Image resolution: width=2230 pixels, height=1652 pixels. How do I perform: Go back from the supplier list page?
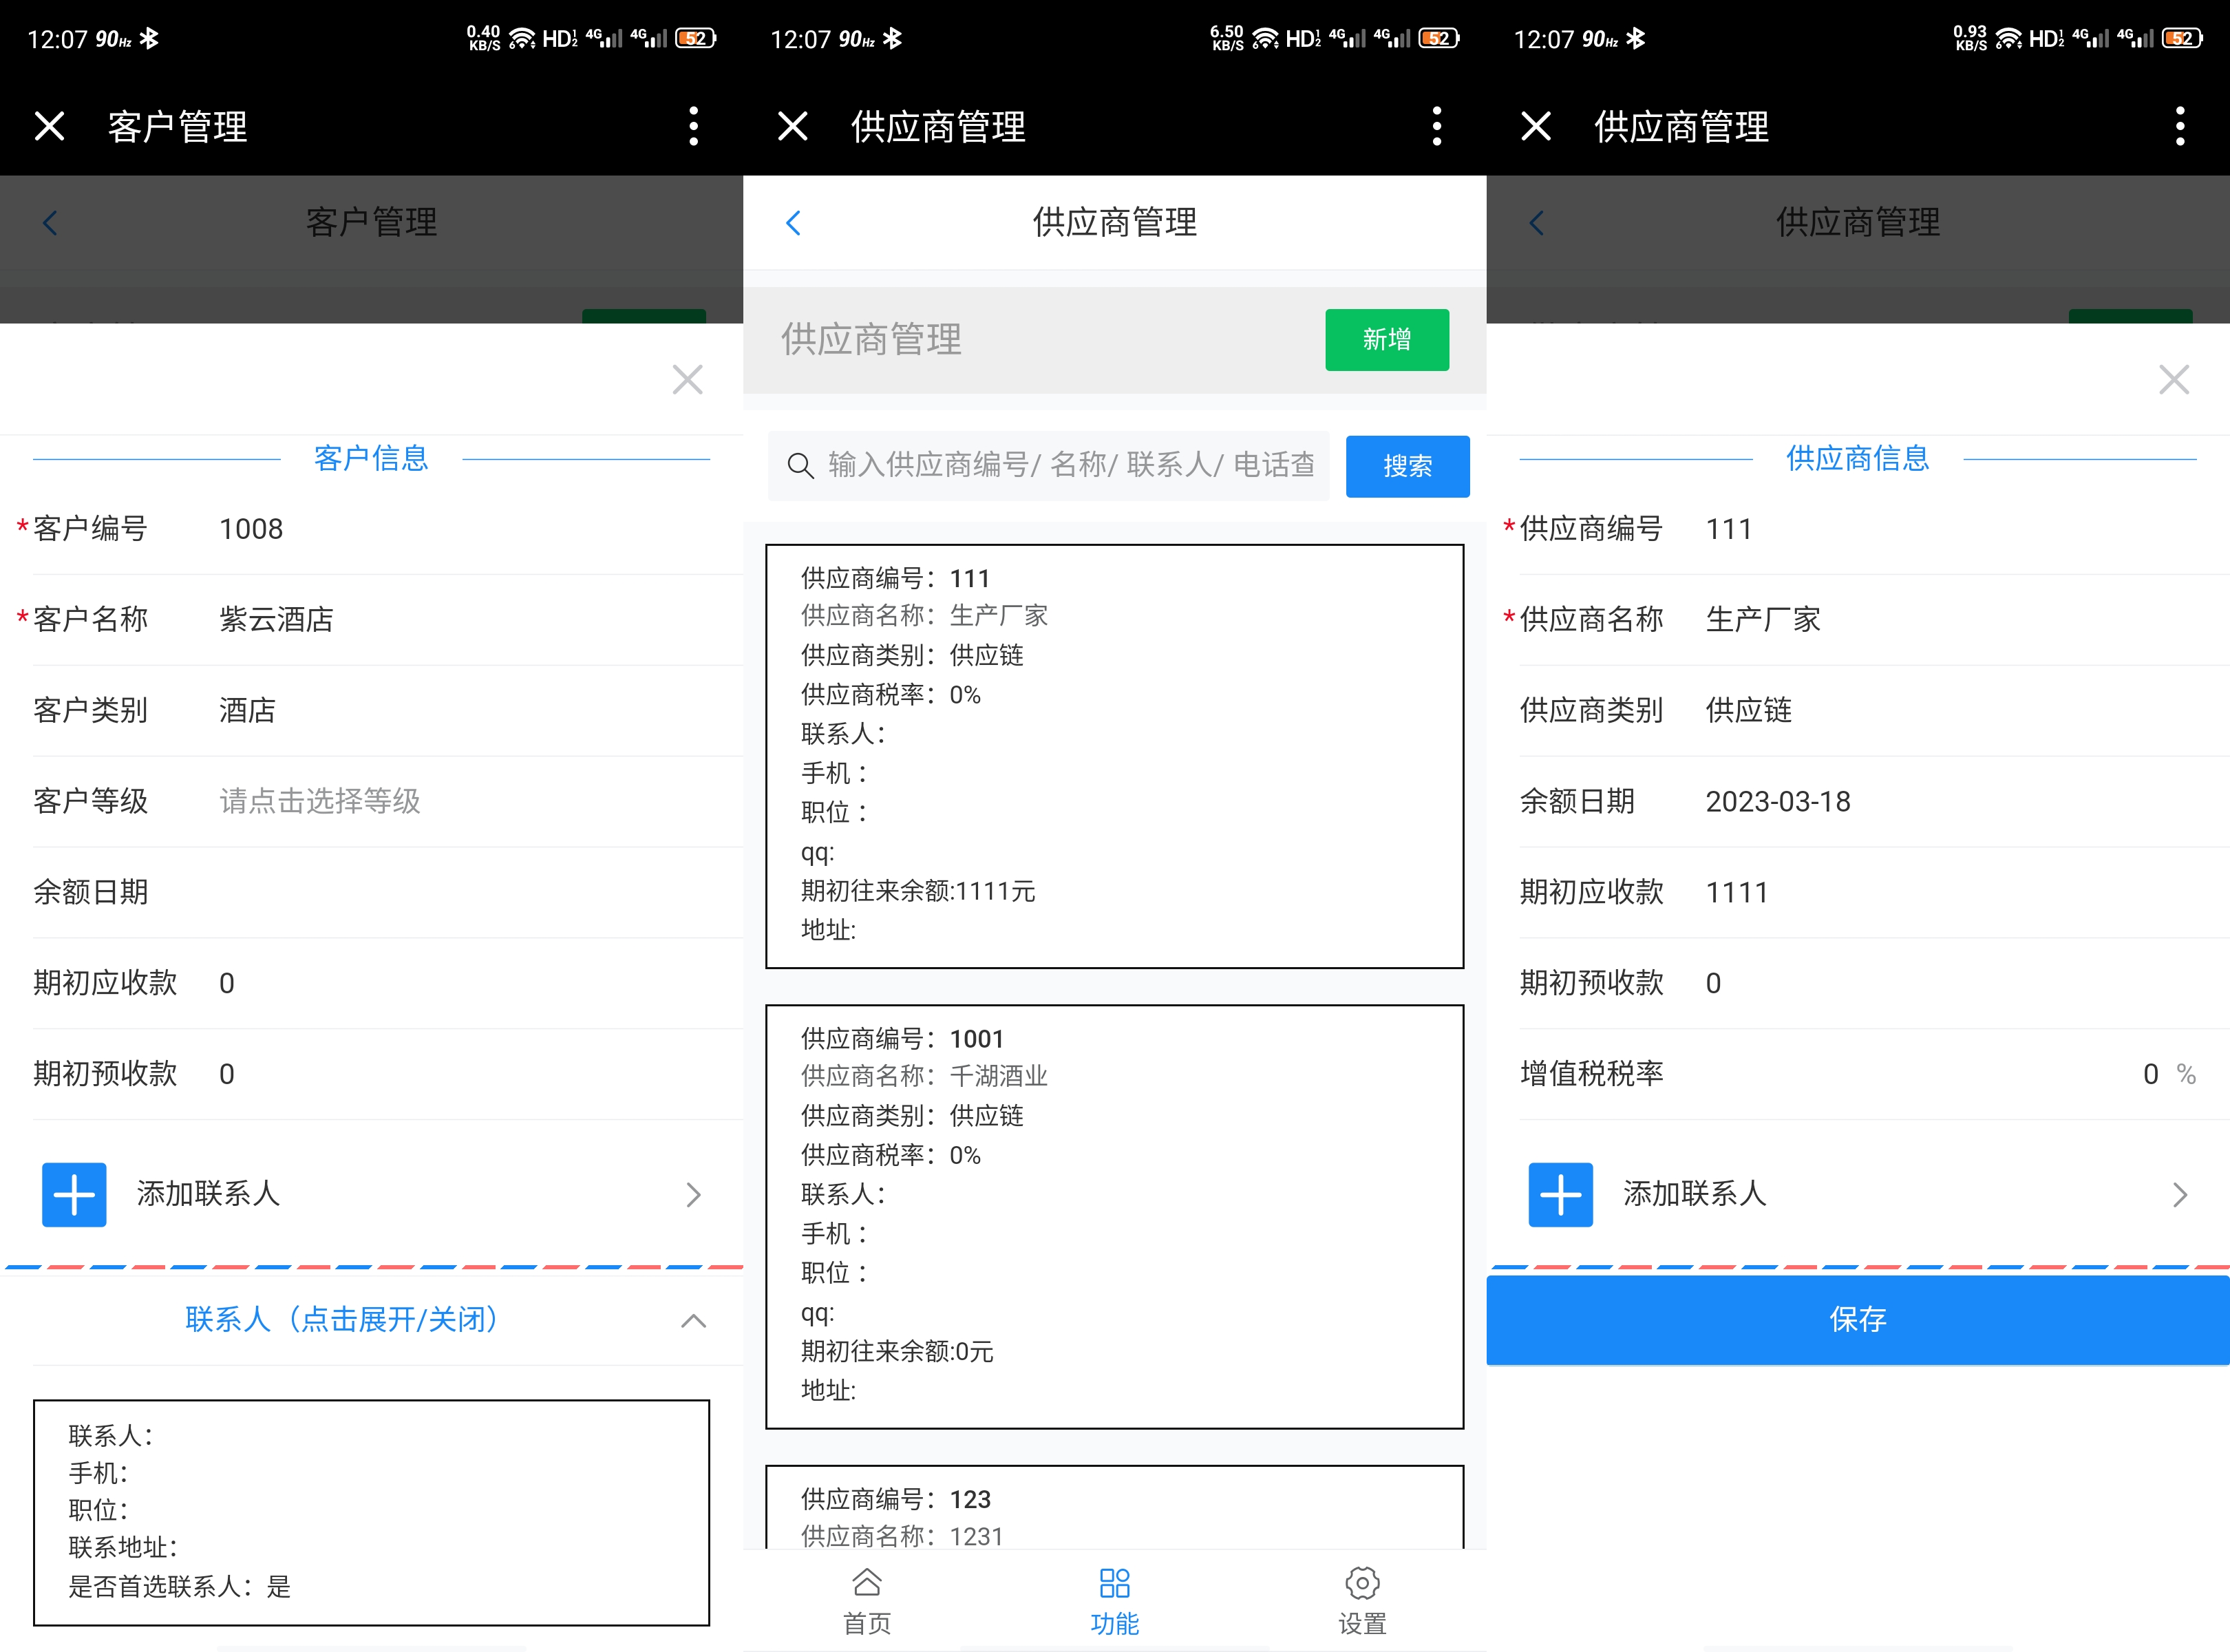pos(793,223)
